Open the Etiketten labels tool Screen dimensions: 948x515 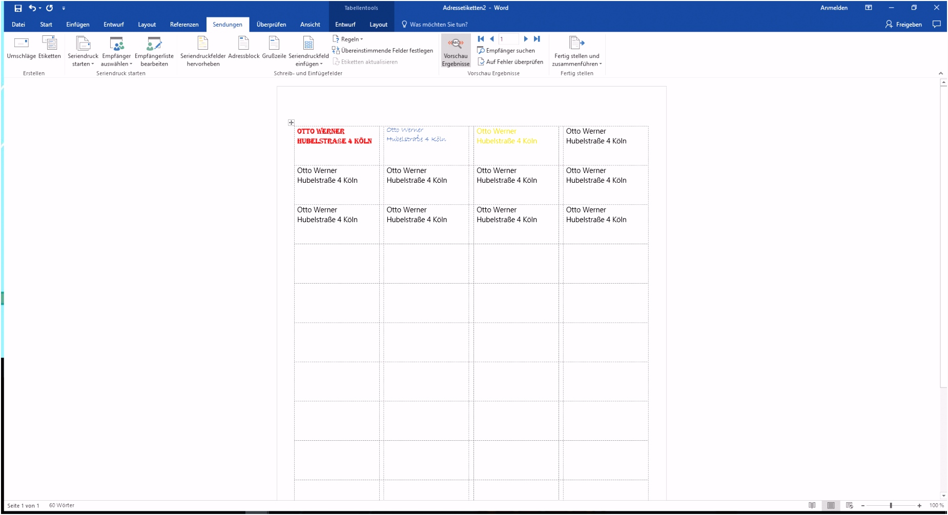[x=50, y=49]
